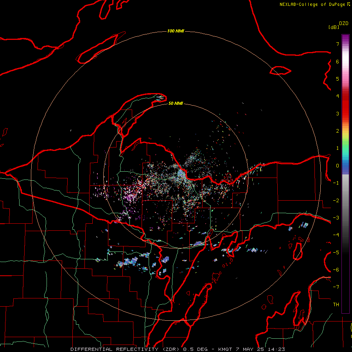352x352 pixels.
Task: Click the 50 NMI range ring label
Action: pyautogui.click(x=176, y=103)
